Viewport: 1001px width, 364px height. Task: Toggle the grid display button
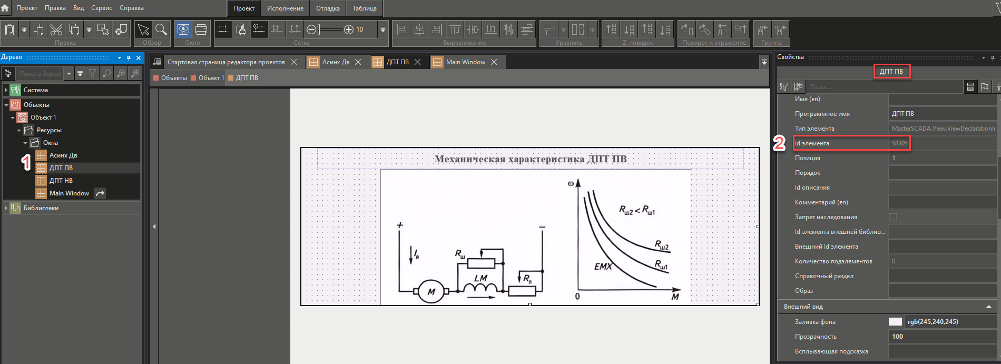pos(223,29)
